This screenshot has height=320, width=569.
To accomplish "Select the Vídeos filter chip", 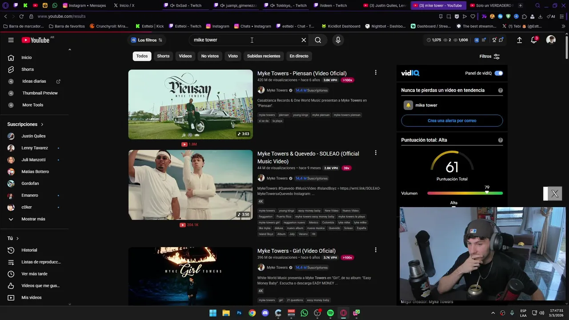I will click(x=185, y=56).
